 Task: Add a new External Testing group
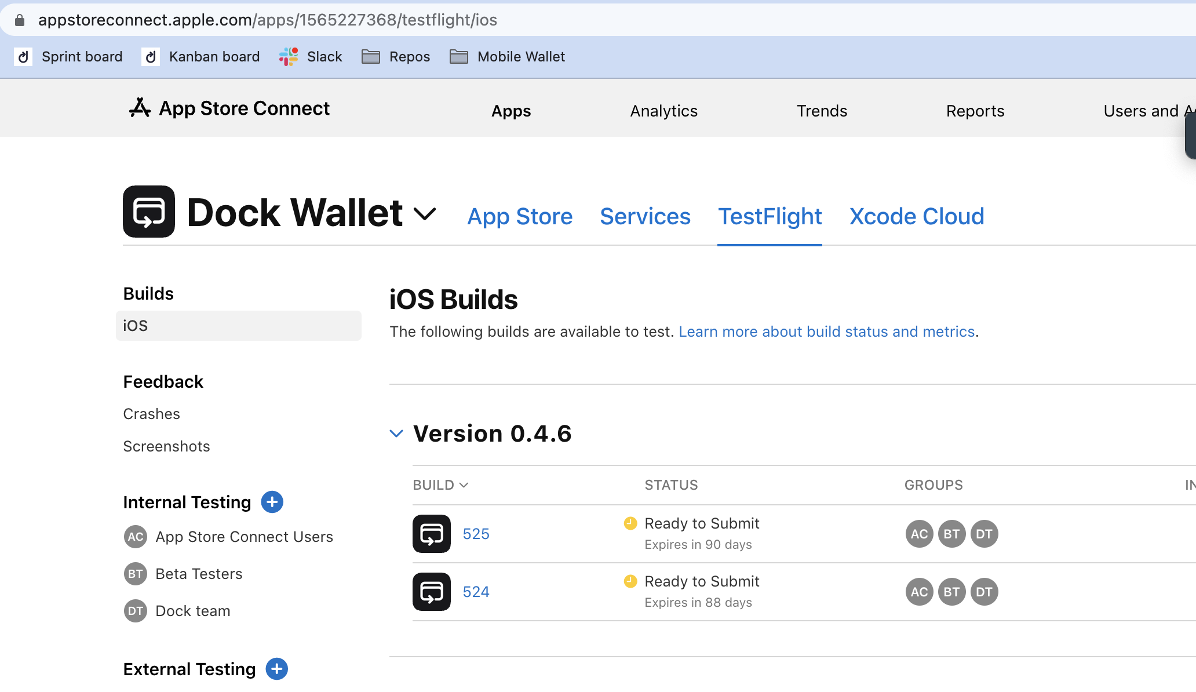click(x=277, y=669)
